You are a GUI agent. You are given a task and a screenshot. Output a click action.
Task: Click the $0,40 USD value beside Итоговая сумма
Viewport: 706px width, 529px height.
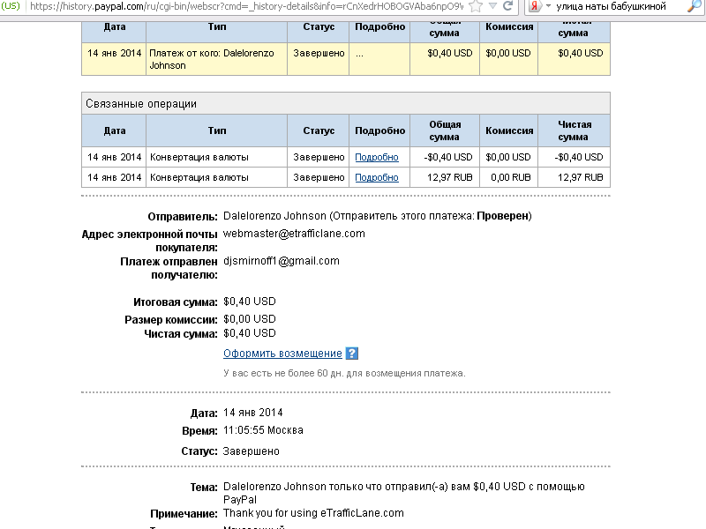[x=250, y=302]
